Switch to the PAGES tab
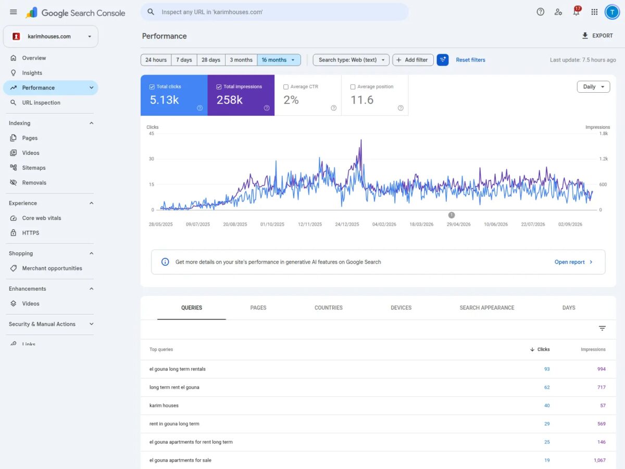Viewport: 625px width, 469px height. coord(258,308)
